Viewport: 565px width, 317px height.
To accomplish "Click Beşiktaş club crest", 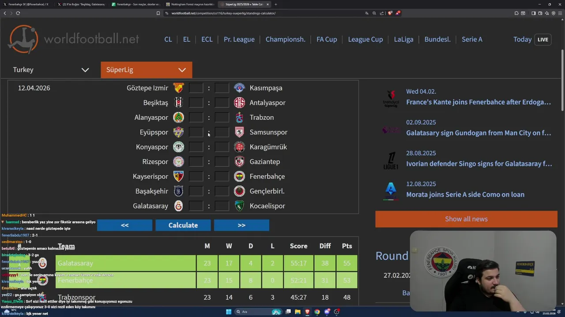I will point(178,103).
